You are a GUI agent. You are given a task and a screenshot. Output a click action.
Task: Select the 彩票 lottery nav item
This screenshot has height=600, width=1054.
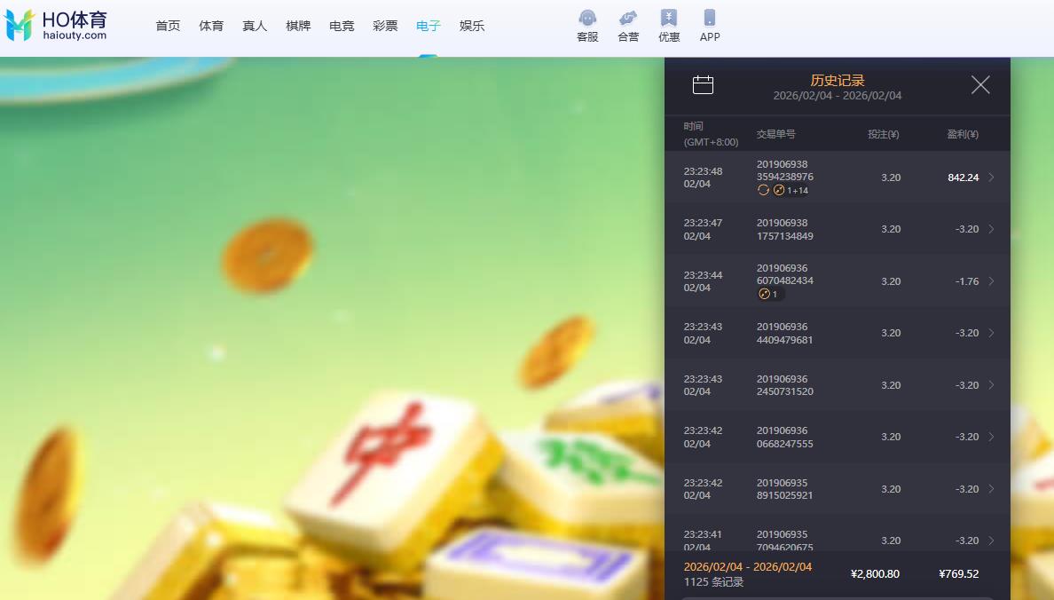click(385, 26)
